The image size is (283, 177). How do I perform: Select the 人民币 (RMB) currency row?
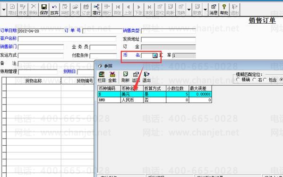(154, 100)
